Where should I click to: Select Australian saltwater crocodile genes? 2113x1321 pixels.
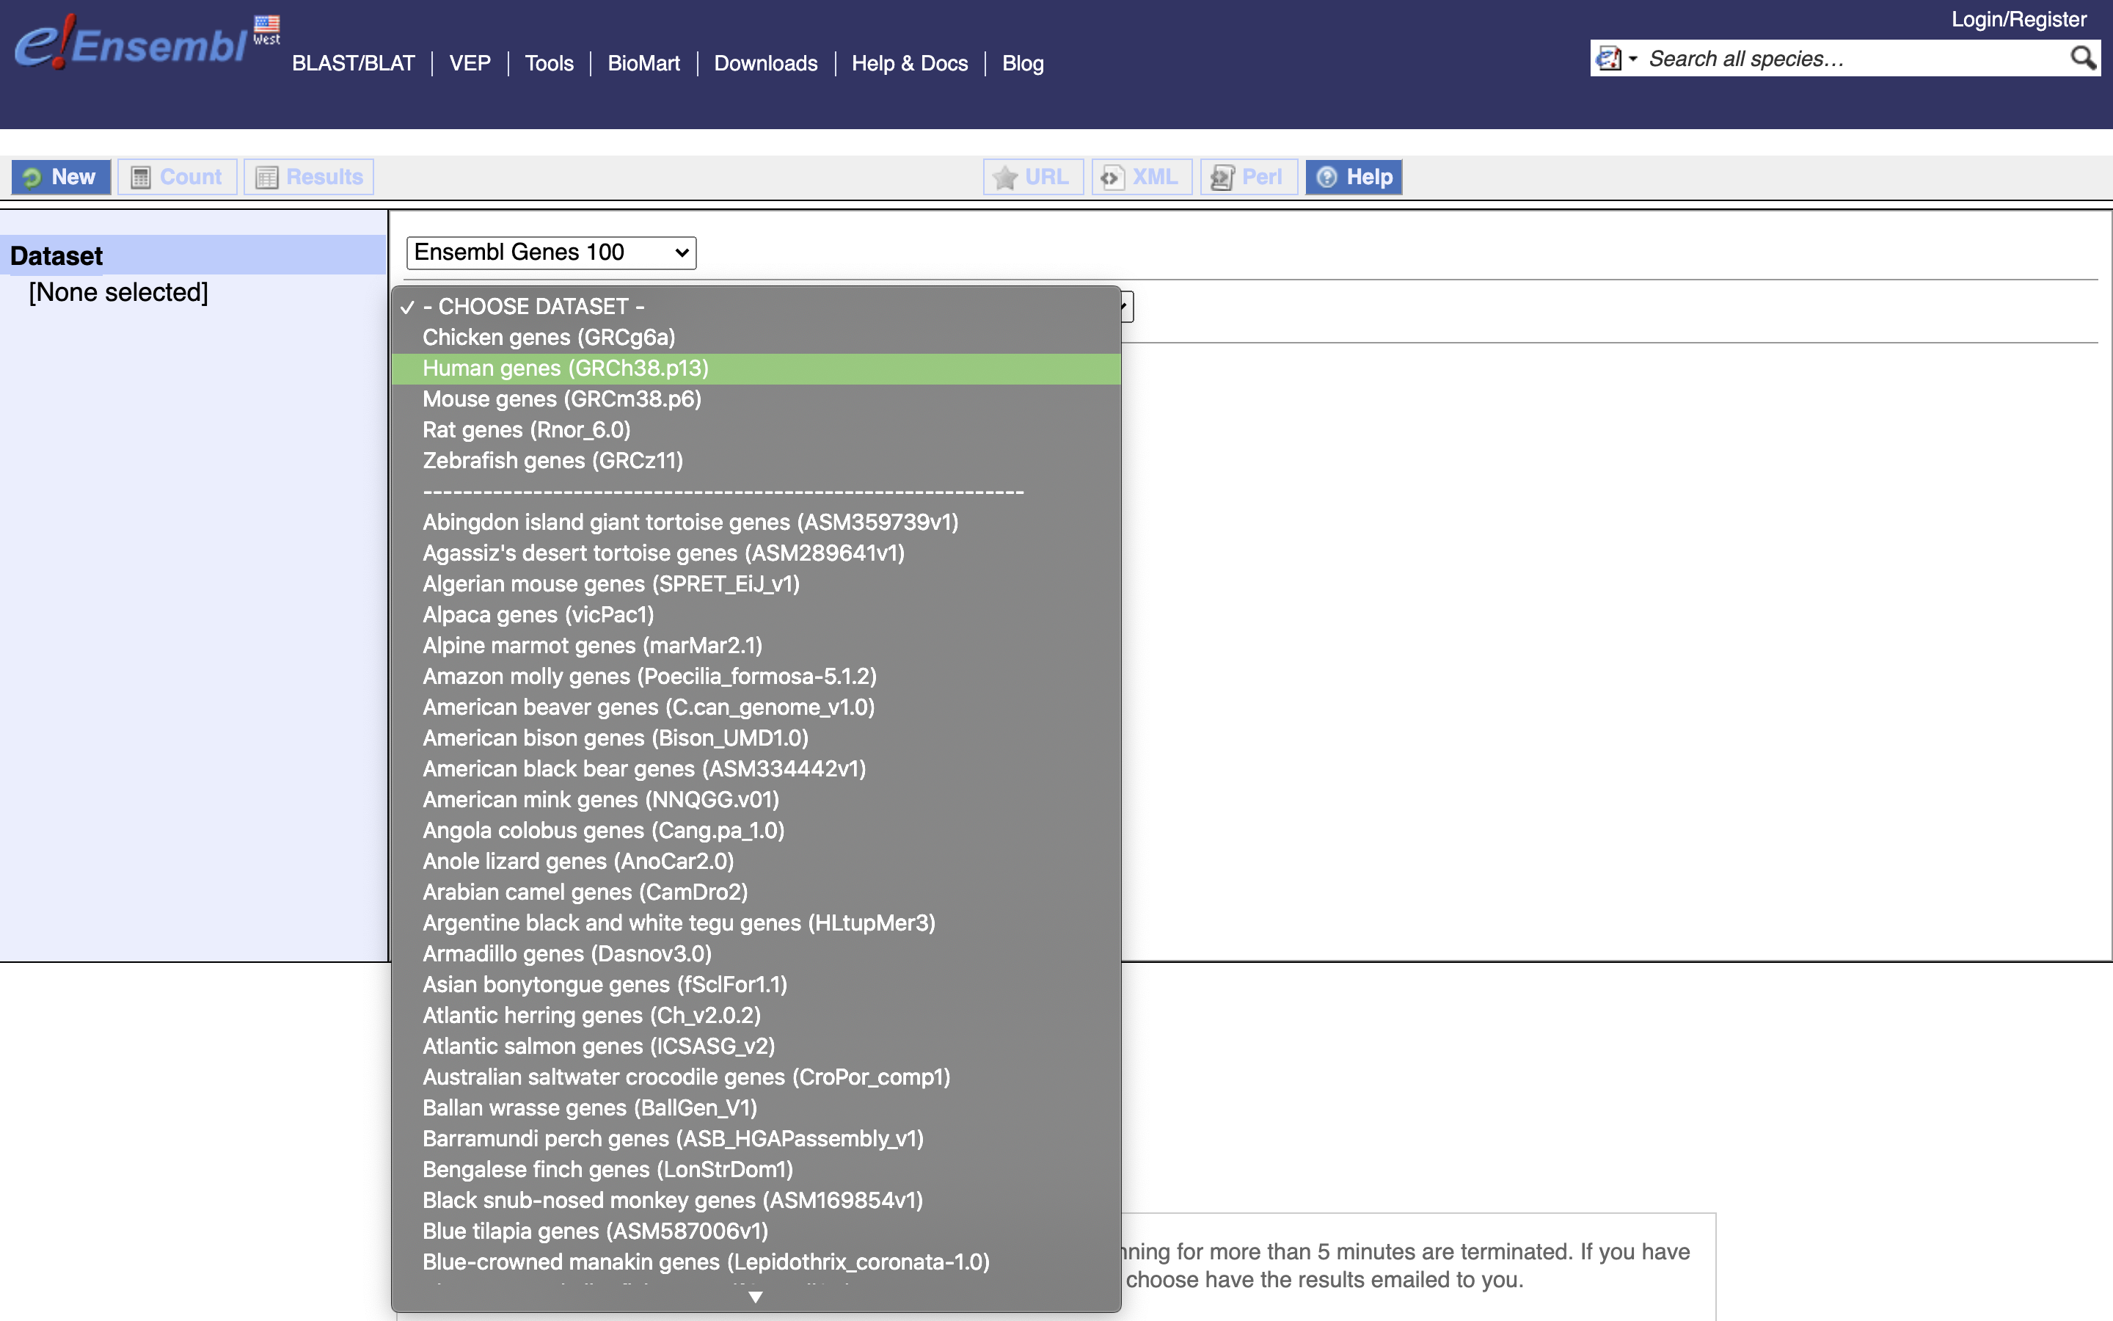756,1077
